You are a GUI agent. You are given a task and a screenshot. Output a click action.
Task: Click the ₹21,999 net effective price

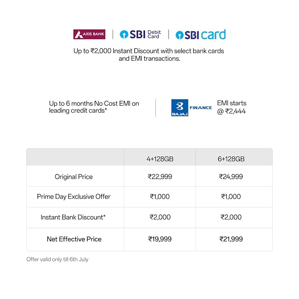(231, 239)
